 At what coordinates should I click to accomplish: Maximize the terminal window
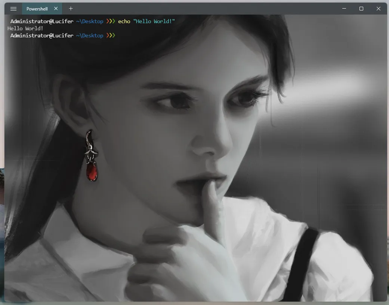[361, 9]
